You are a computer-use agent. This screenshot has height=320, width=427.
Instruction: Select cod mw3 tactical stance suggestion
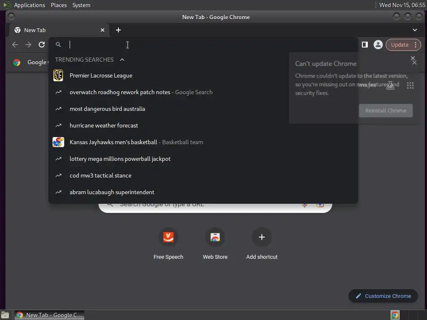click(x=203, y=175)
